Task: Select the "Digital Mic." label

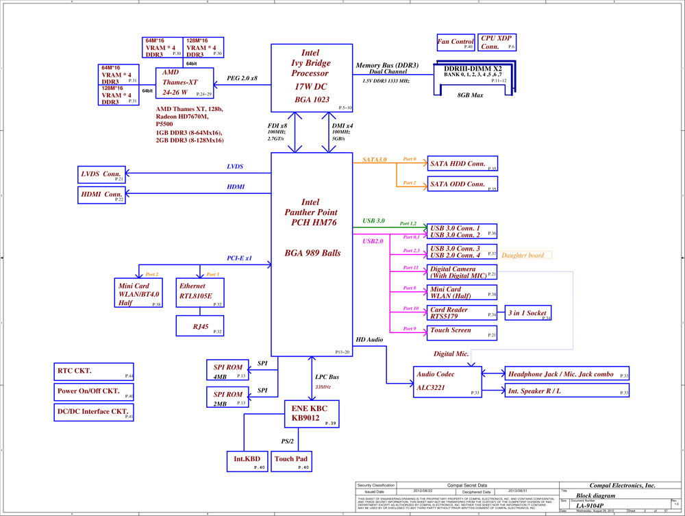Action: pos(451,354)
